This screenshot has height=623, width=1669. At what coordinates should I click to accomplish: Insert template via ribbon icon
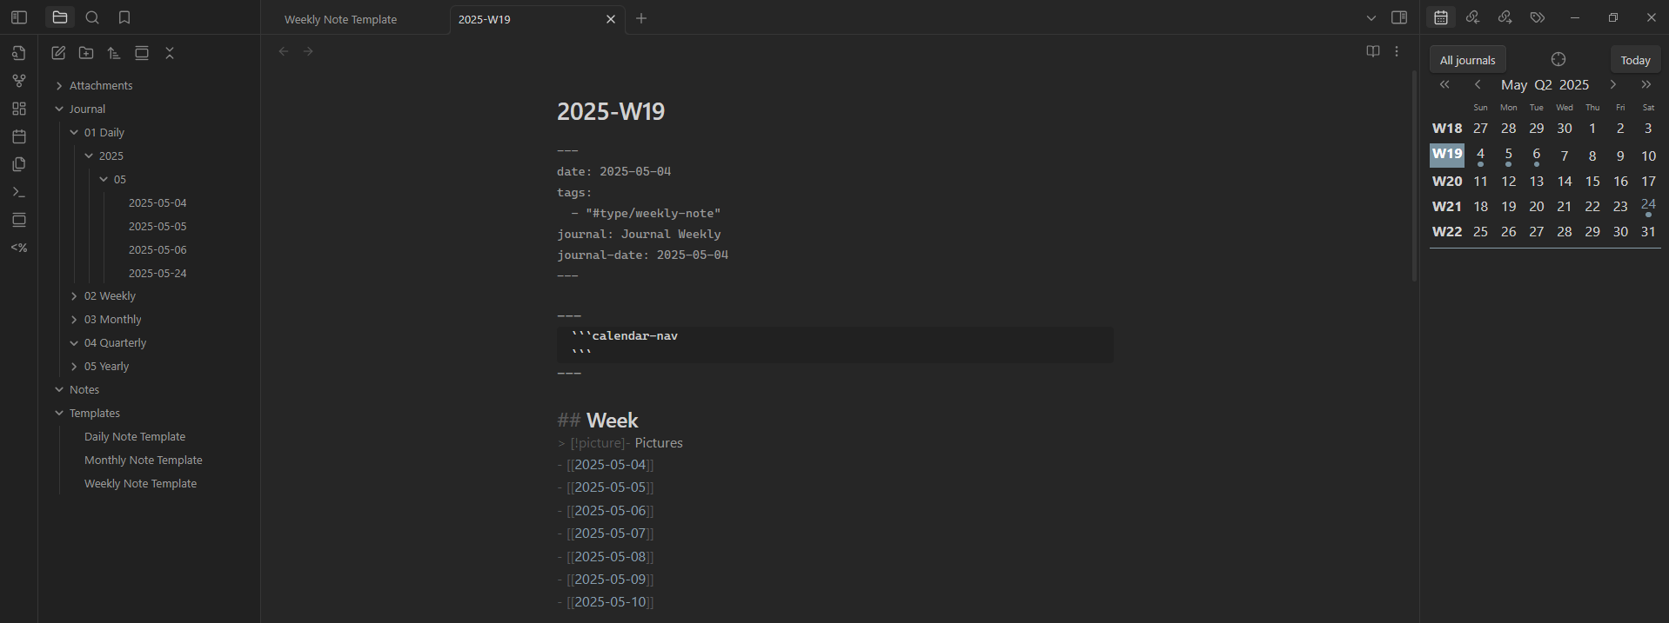pyautogui.click(x=19, y=164)
